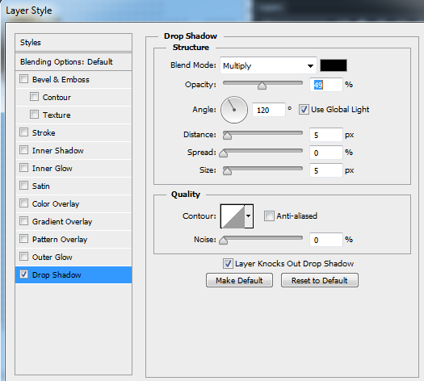
Task: Open the Blend Mode Multiply dropdown
Action: 268,65
